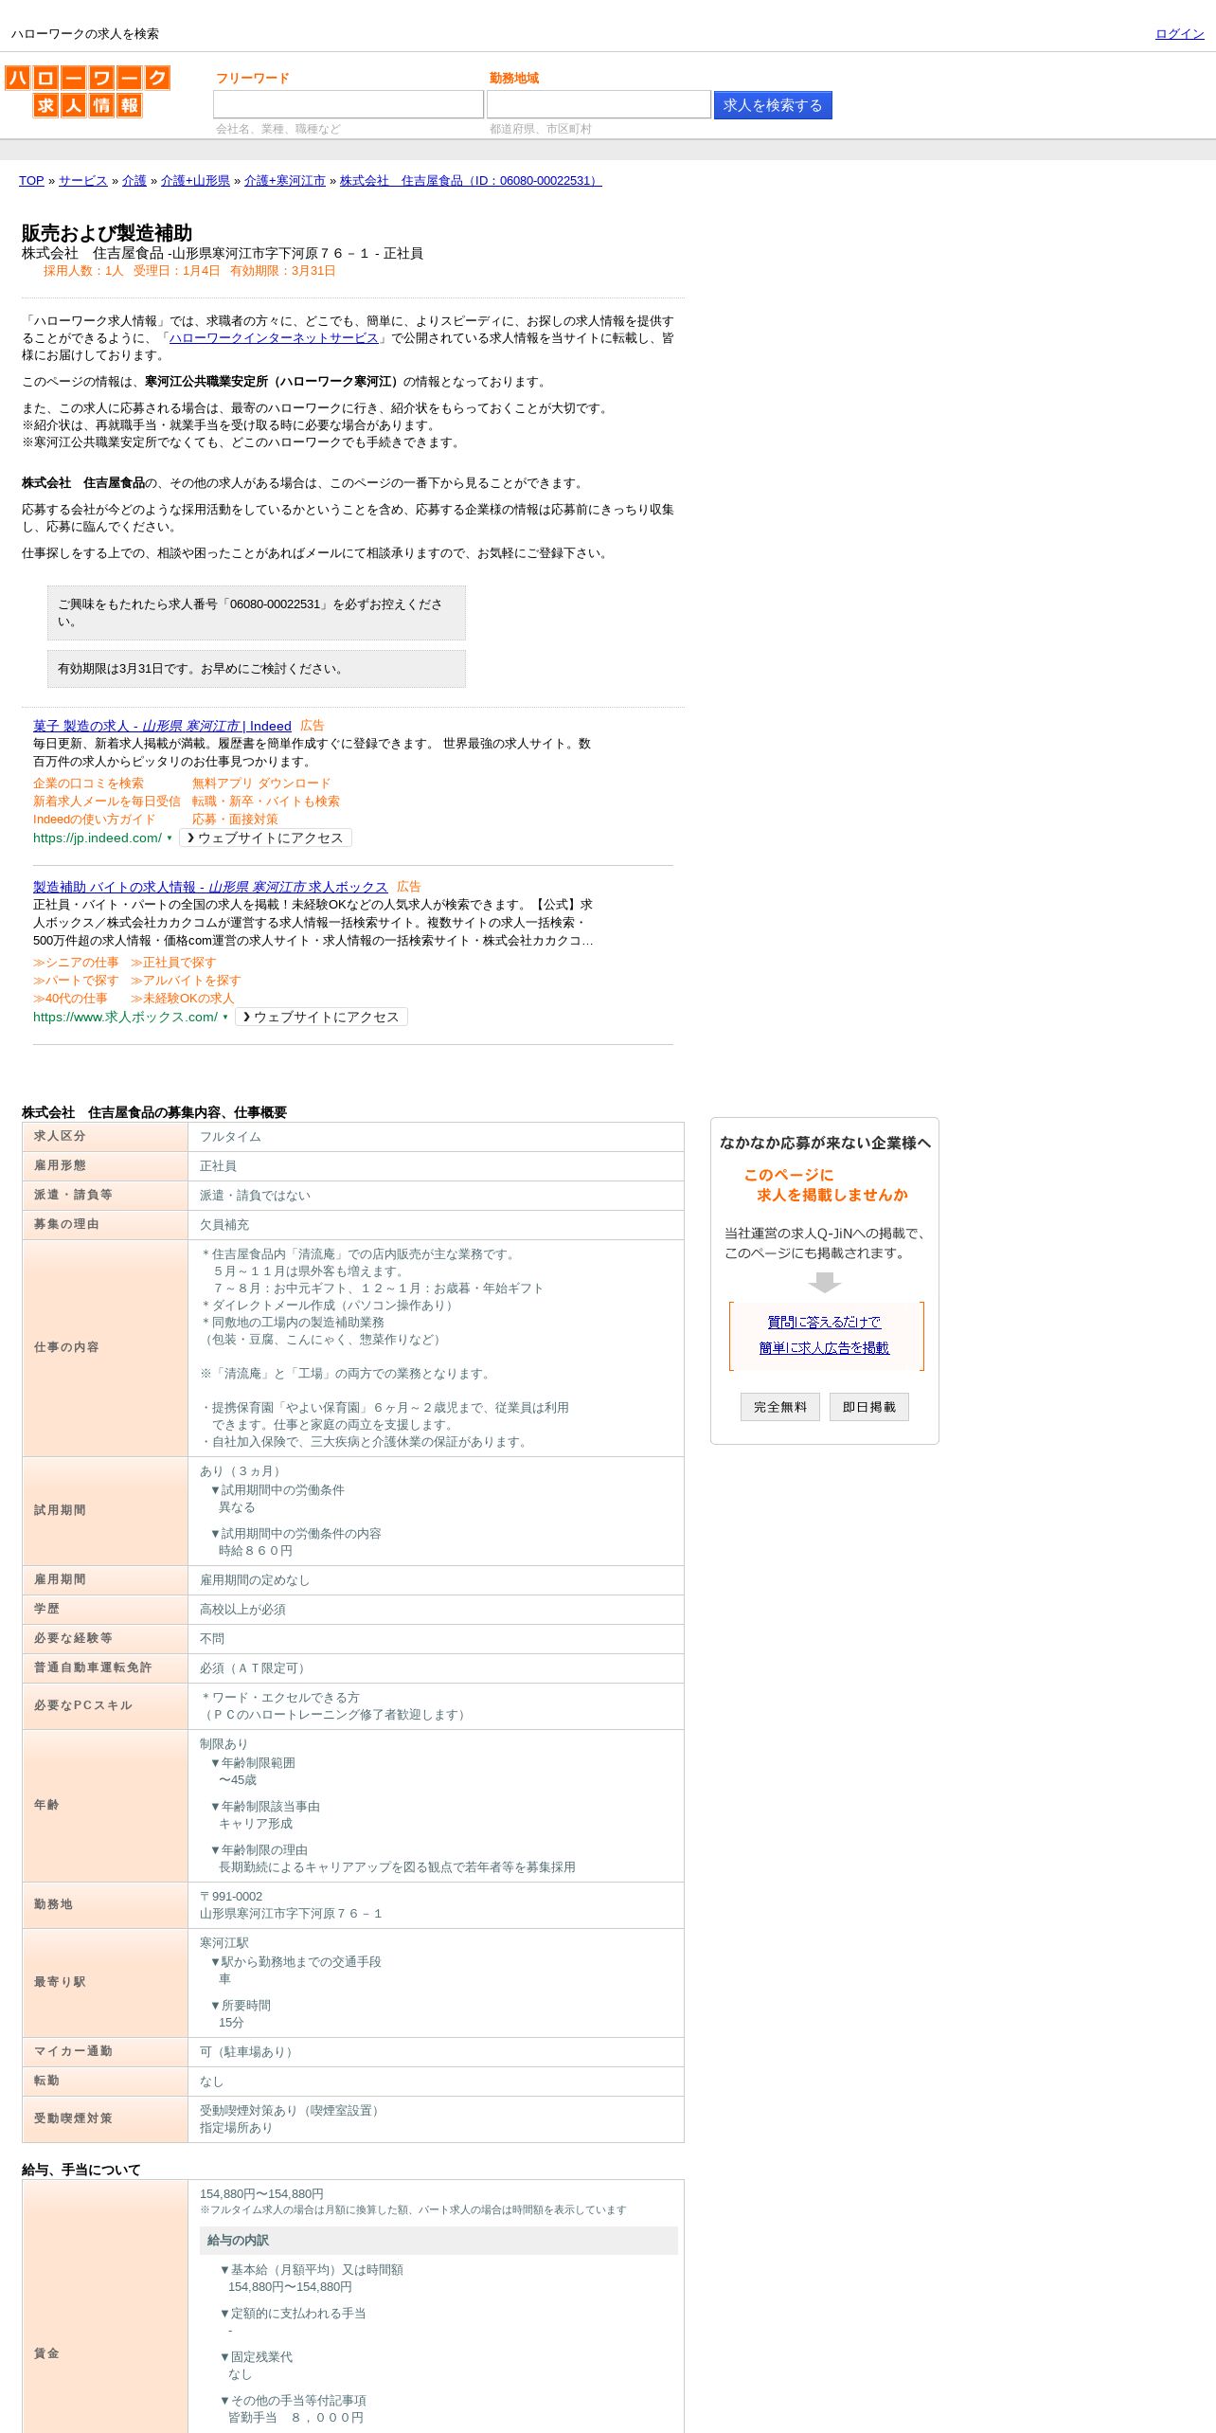Viewport: 1216px width, 2433px height.
Task: Click the 給与の内訳 header bar
Action: [438, 2241]
